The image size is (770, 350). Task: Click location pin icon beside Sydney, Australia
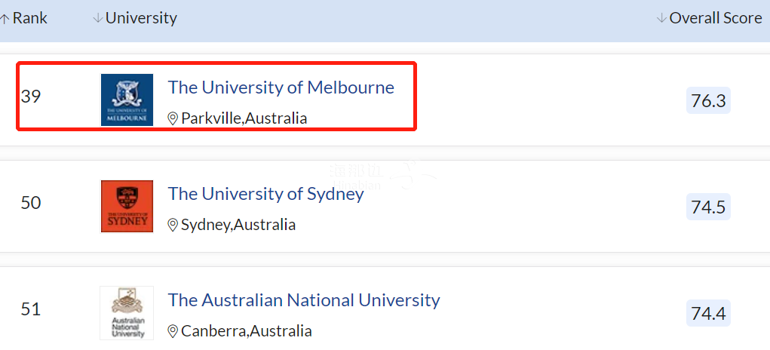click(x=173, y=225)
